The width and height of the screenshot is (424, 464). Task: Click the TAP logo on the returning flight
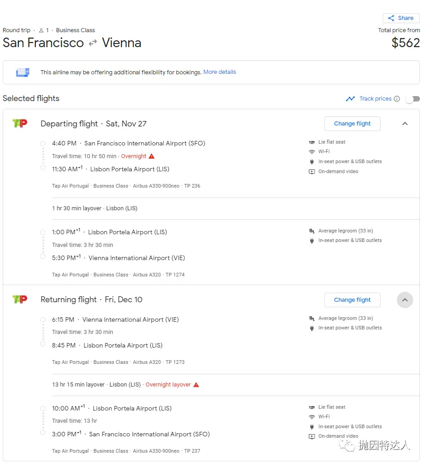pyautogui.click(x=20, y=299)
